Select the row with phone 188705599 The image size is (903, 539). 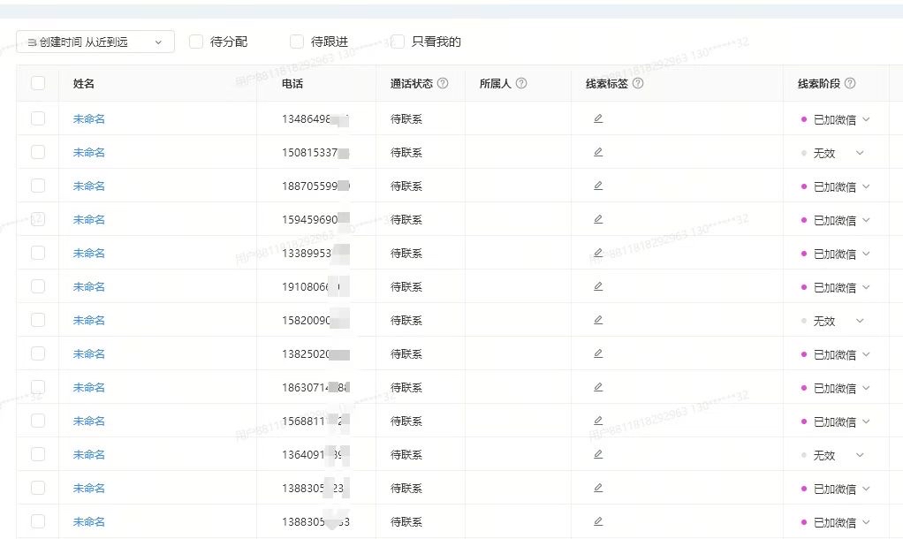38,186
